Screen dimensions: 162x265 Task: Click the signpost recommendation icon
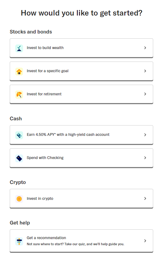click(x=19, y=241)
